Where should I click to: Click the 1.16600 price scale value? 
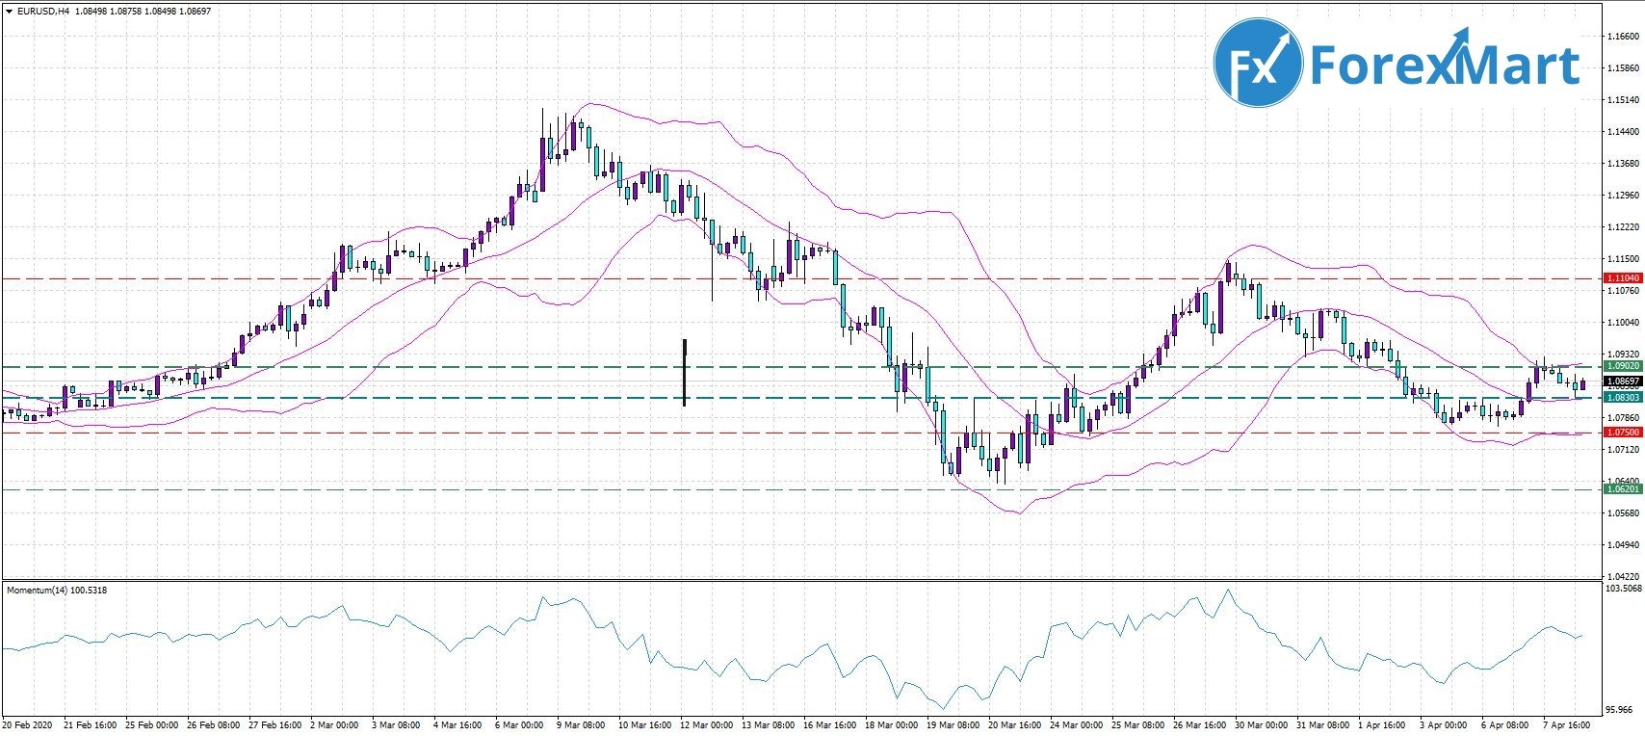pos(1622,37)
